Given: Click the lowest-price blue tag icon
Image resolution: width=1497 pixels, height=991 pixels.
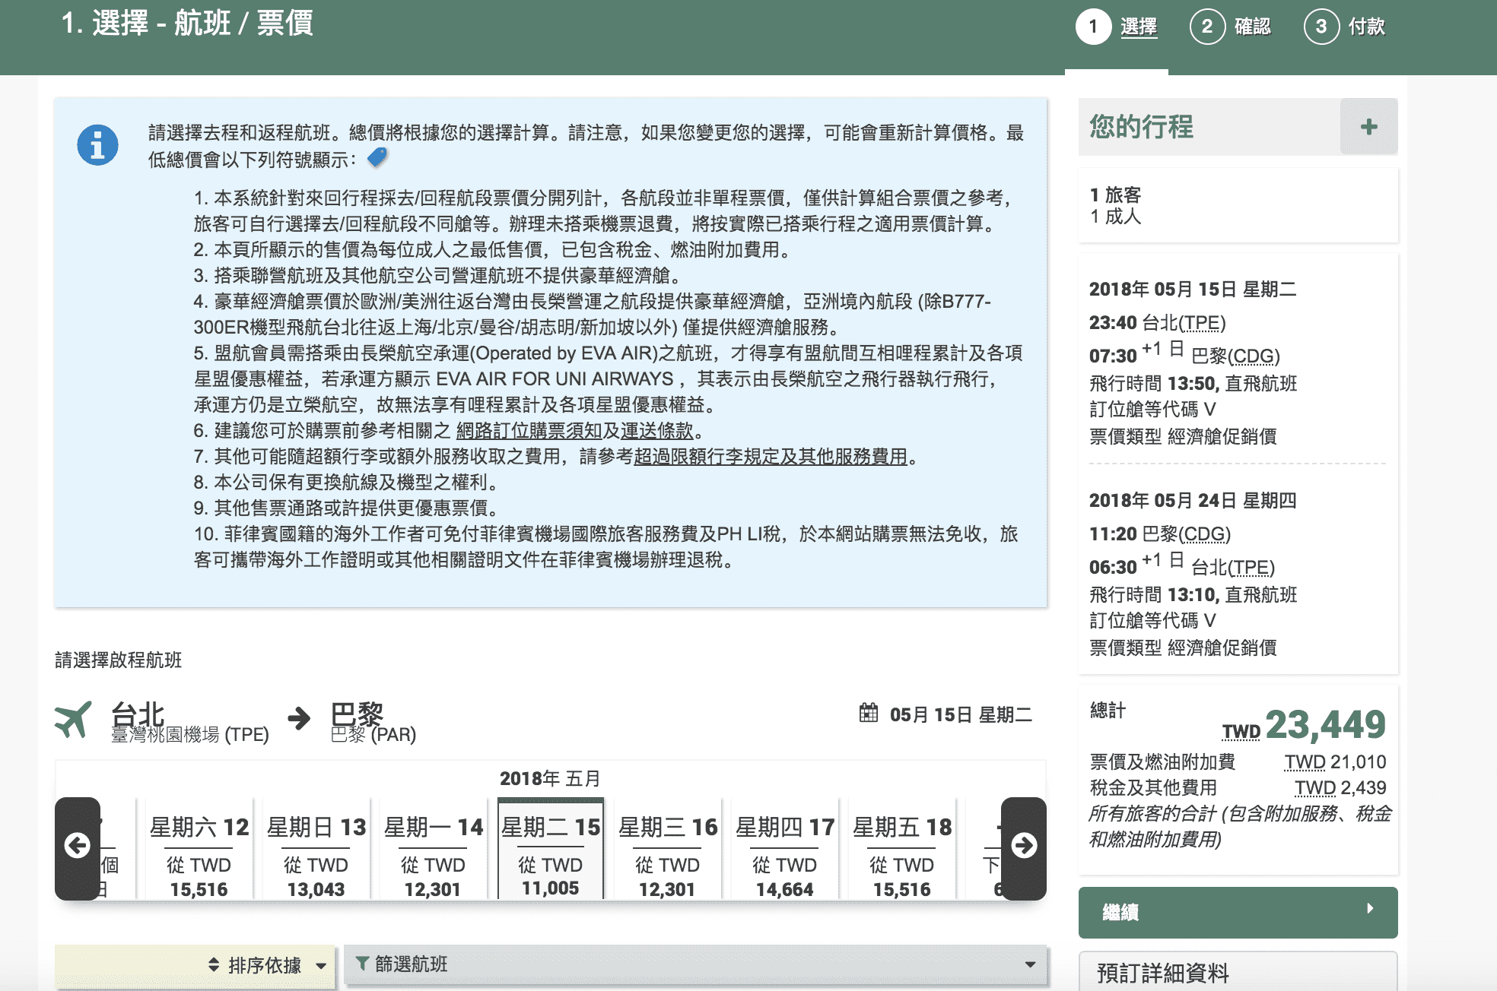Looking at the screenshot, I should pos(377,158).
